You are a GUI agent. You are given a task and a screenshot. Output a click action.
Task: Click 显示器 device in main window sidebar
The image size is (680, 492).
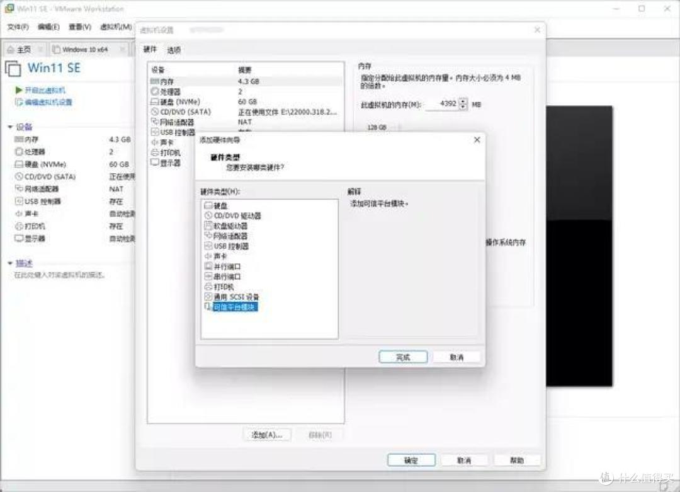(x=30, y=238)
